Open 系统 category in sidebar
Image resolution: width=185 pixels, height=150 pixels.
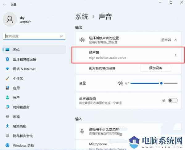coord(34,50)
